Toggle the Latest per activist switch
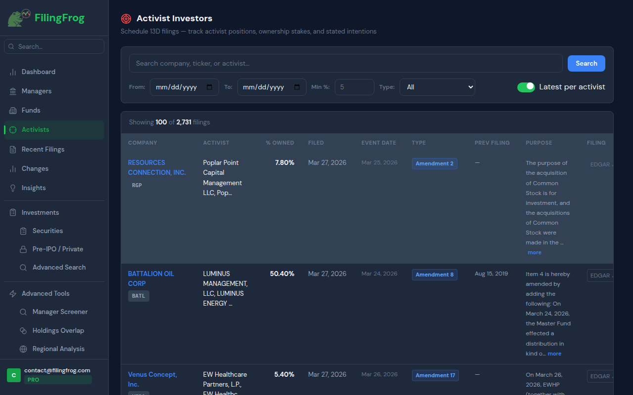The width and height of the screenshot is (633, 395). coord(526,87)
